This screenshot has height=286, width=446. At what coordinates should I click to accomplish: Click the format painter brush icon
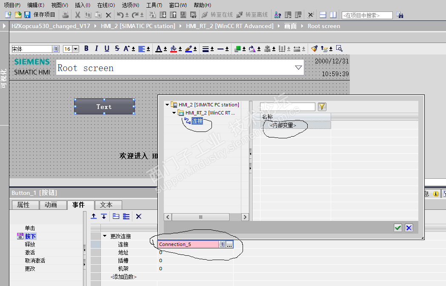314,49
